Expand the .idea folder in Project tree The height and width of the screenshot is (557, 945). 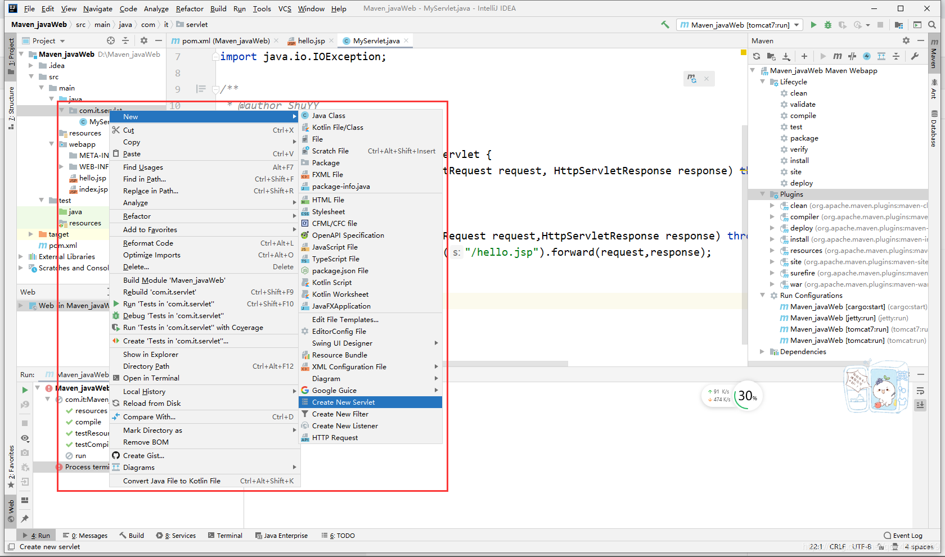click(x=31, y=66)
